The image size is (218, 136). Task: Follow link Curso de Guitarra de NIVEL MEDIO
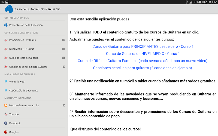tap(143, 54)
